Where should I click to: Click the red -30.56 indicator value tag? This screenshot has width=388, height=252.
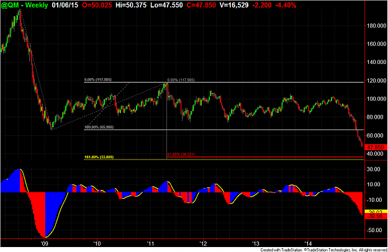coord(376,216)
